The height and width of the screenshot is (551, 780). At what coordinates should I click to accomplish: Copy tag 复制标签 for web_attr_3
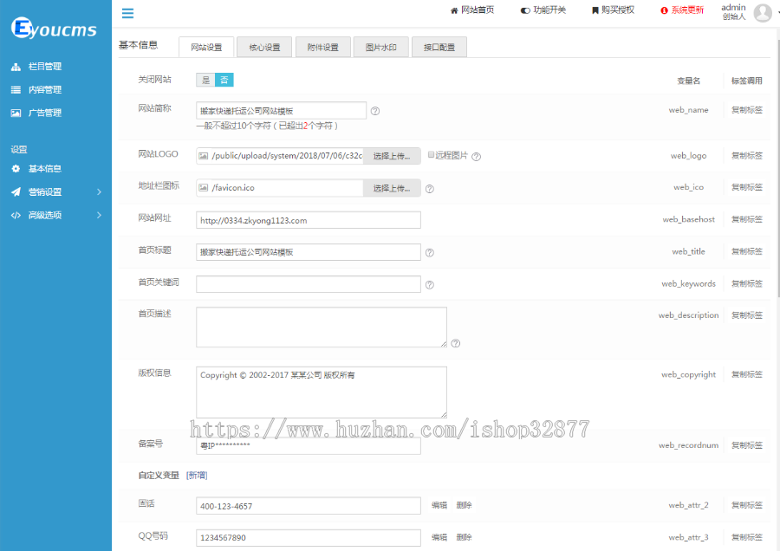click(747, 538)
